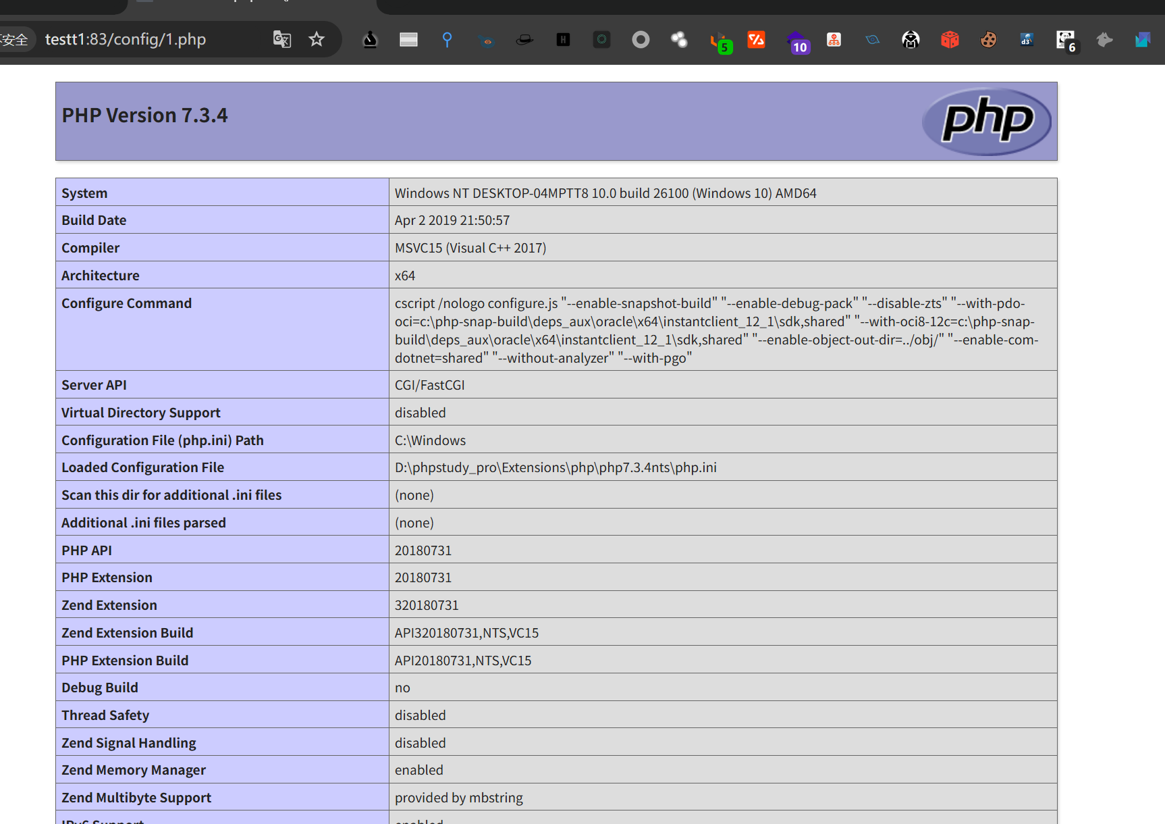Viewport: 1165px width, 824px height.
Task: Click the 'API320180731,NTS,VC15' value
Action: 467,633
